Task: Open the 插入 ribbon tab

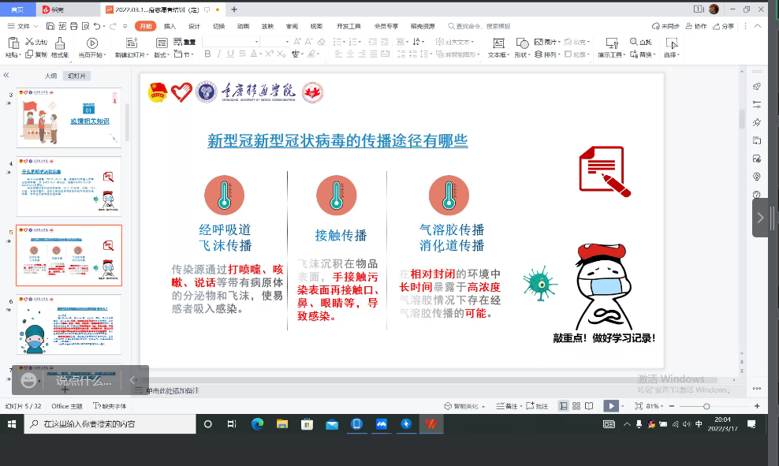Action: [x=170, y=26]
